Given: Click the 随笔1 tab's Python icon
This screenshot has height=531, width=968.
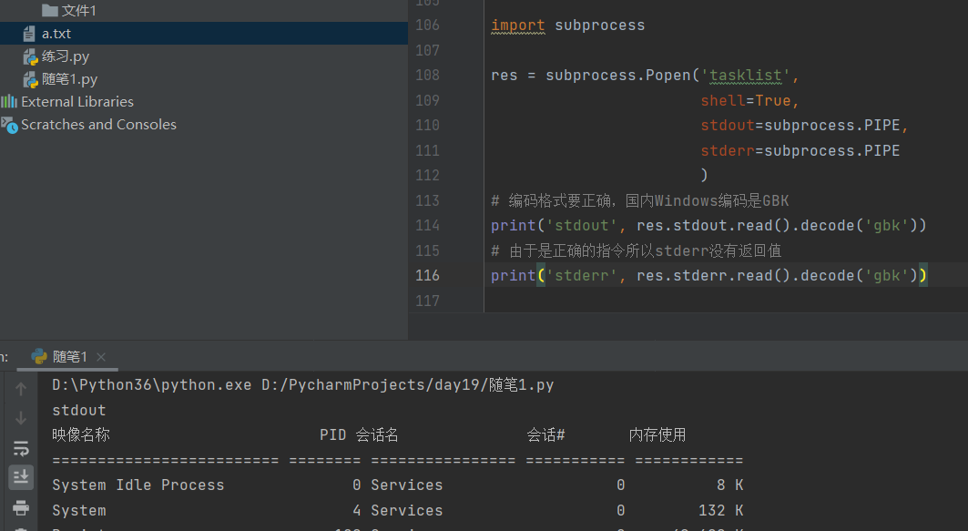Looking at the screenshot, I should [39, 357].
